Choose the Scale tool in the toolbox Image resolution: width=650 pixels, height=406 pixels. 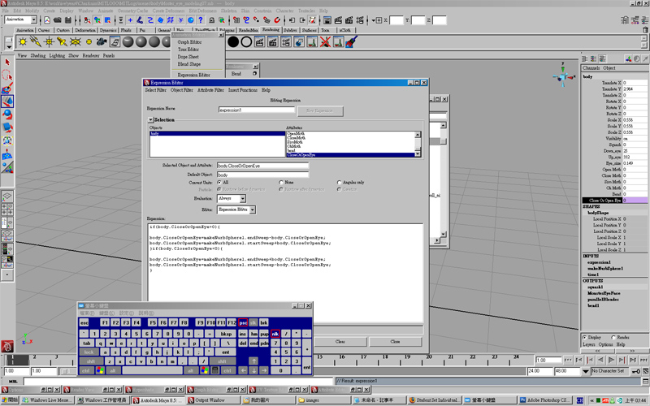point(7,127)
